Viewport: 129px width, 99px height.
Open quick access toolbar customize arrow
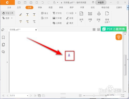tap(61, 3)
